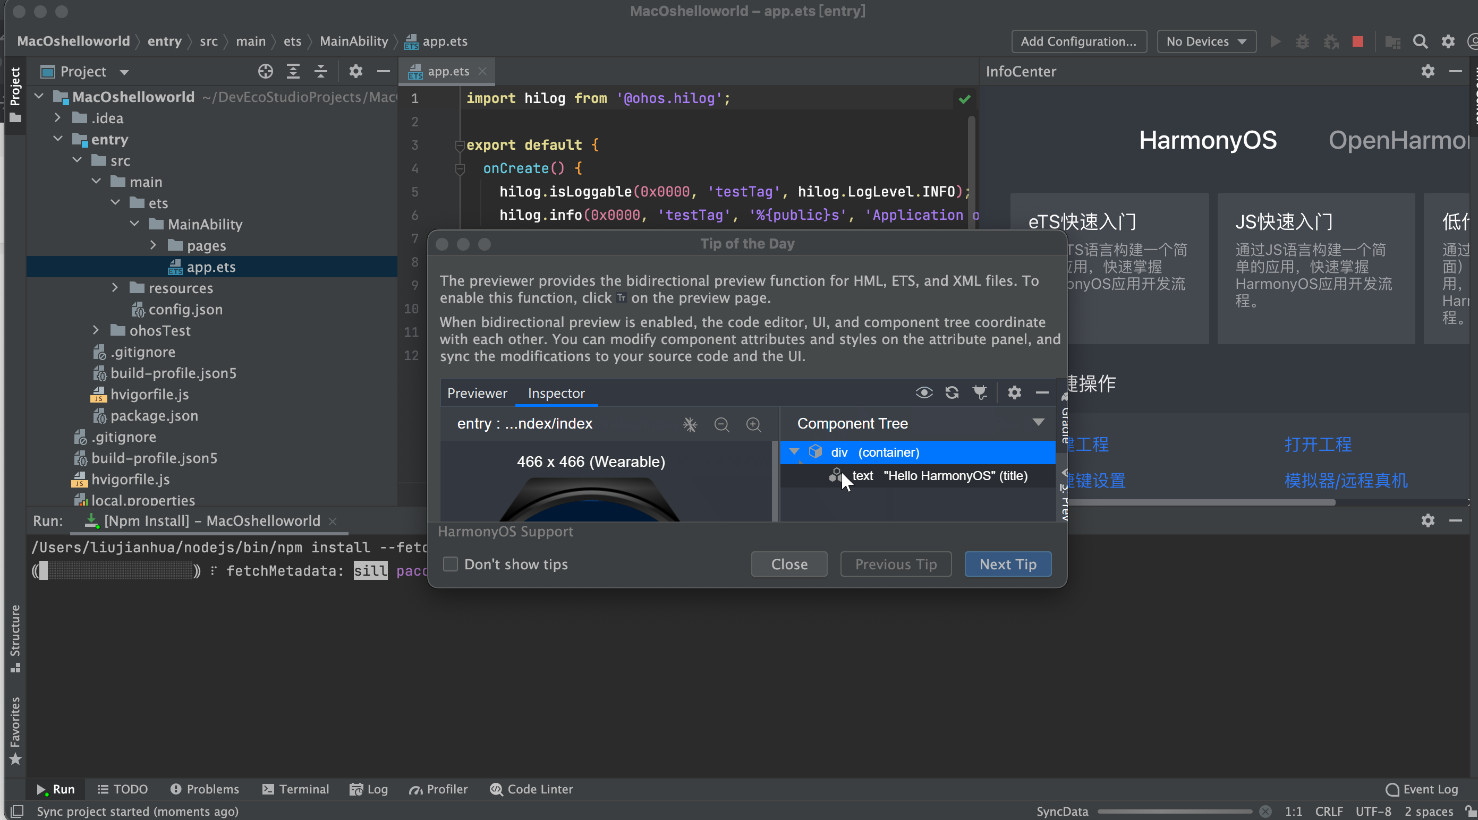
Task: Click Select Opened File target icon
Action: (265, 71)
